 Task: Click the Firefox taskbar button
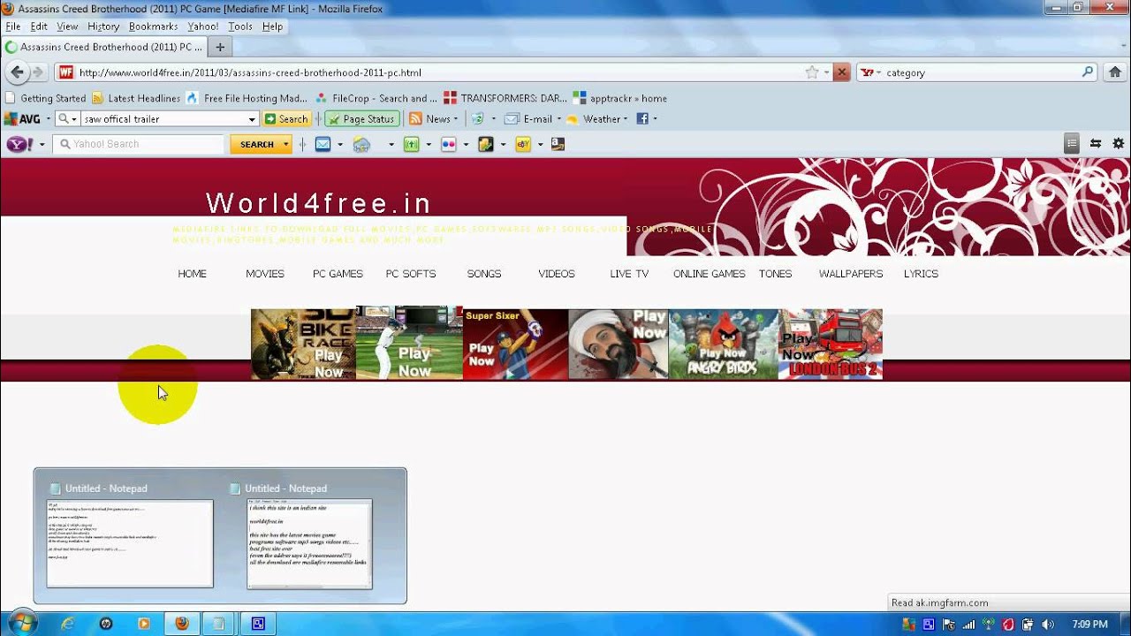tap(181, 624)
